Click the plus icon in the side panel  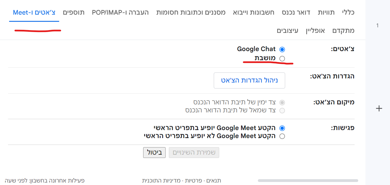pyautogui.click(x=379, y=109)
